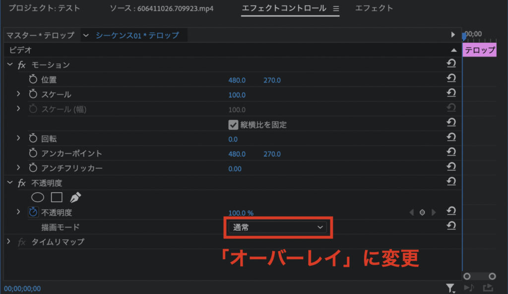
Task: Reset the 不透明度 effect header
Action: coord(451,181)
